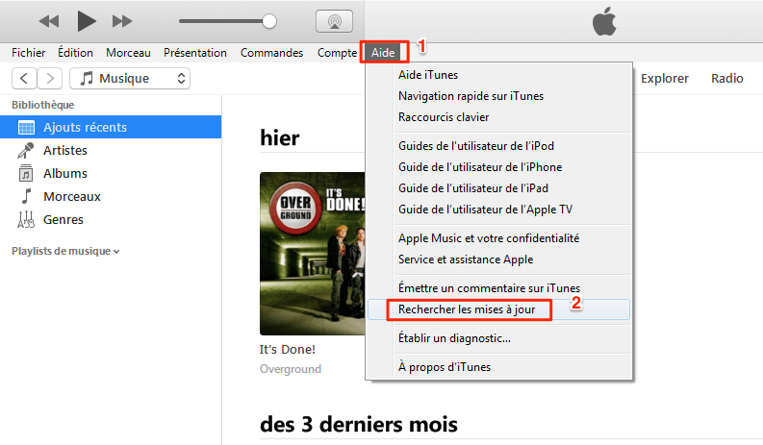The image size is (763, 445).
Task: Open the Édition menu
Action: coord(75,53)
